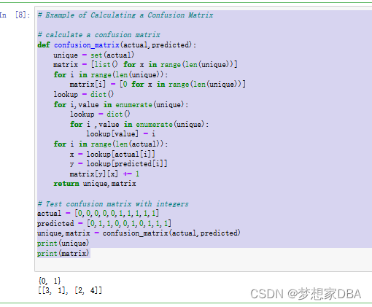Click the unique = set(actual) line

coord(93,55)
